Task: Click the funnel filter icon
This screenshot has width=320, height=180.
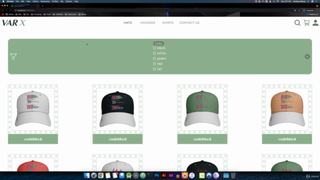Action: pyautogui.click(x=13, y=56)
